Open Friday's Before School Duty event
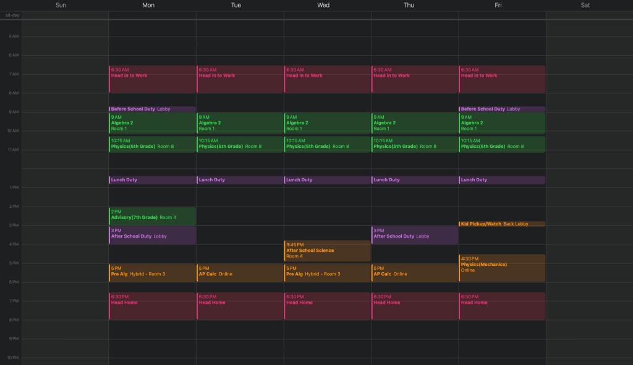Screen dimensions: 633x365 tap(502, 109)
